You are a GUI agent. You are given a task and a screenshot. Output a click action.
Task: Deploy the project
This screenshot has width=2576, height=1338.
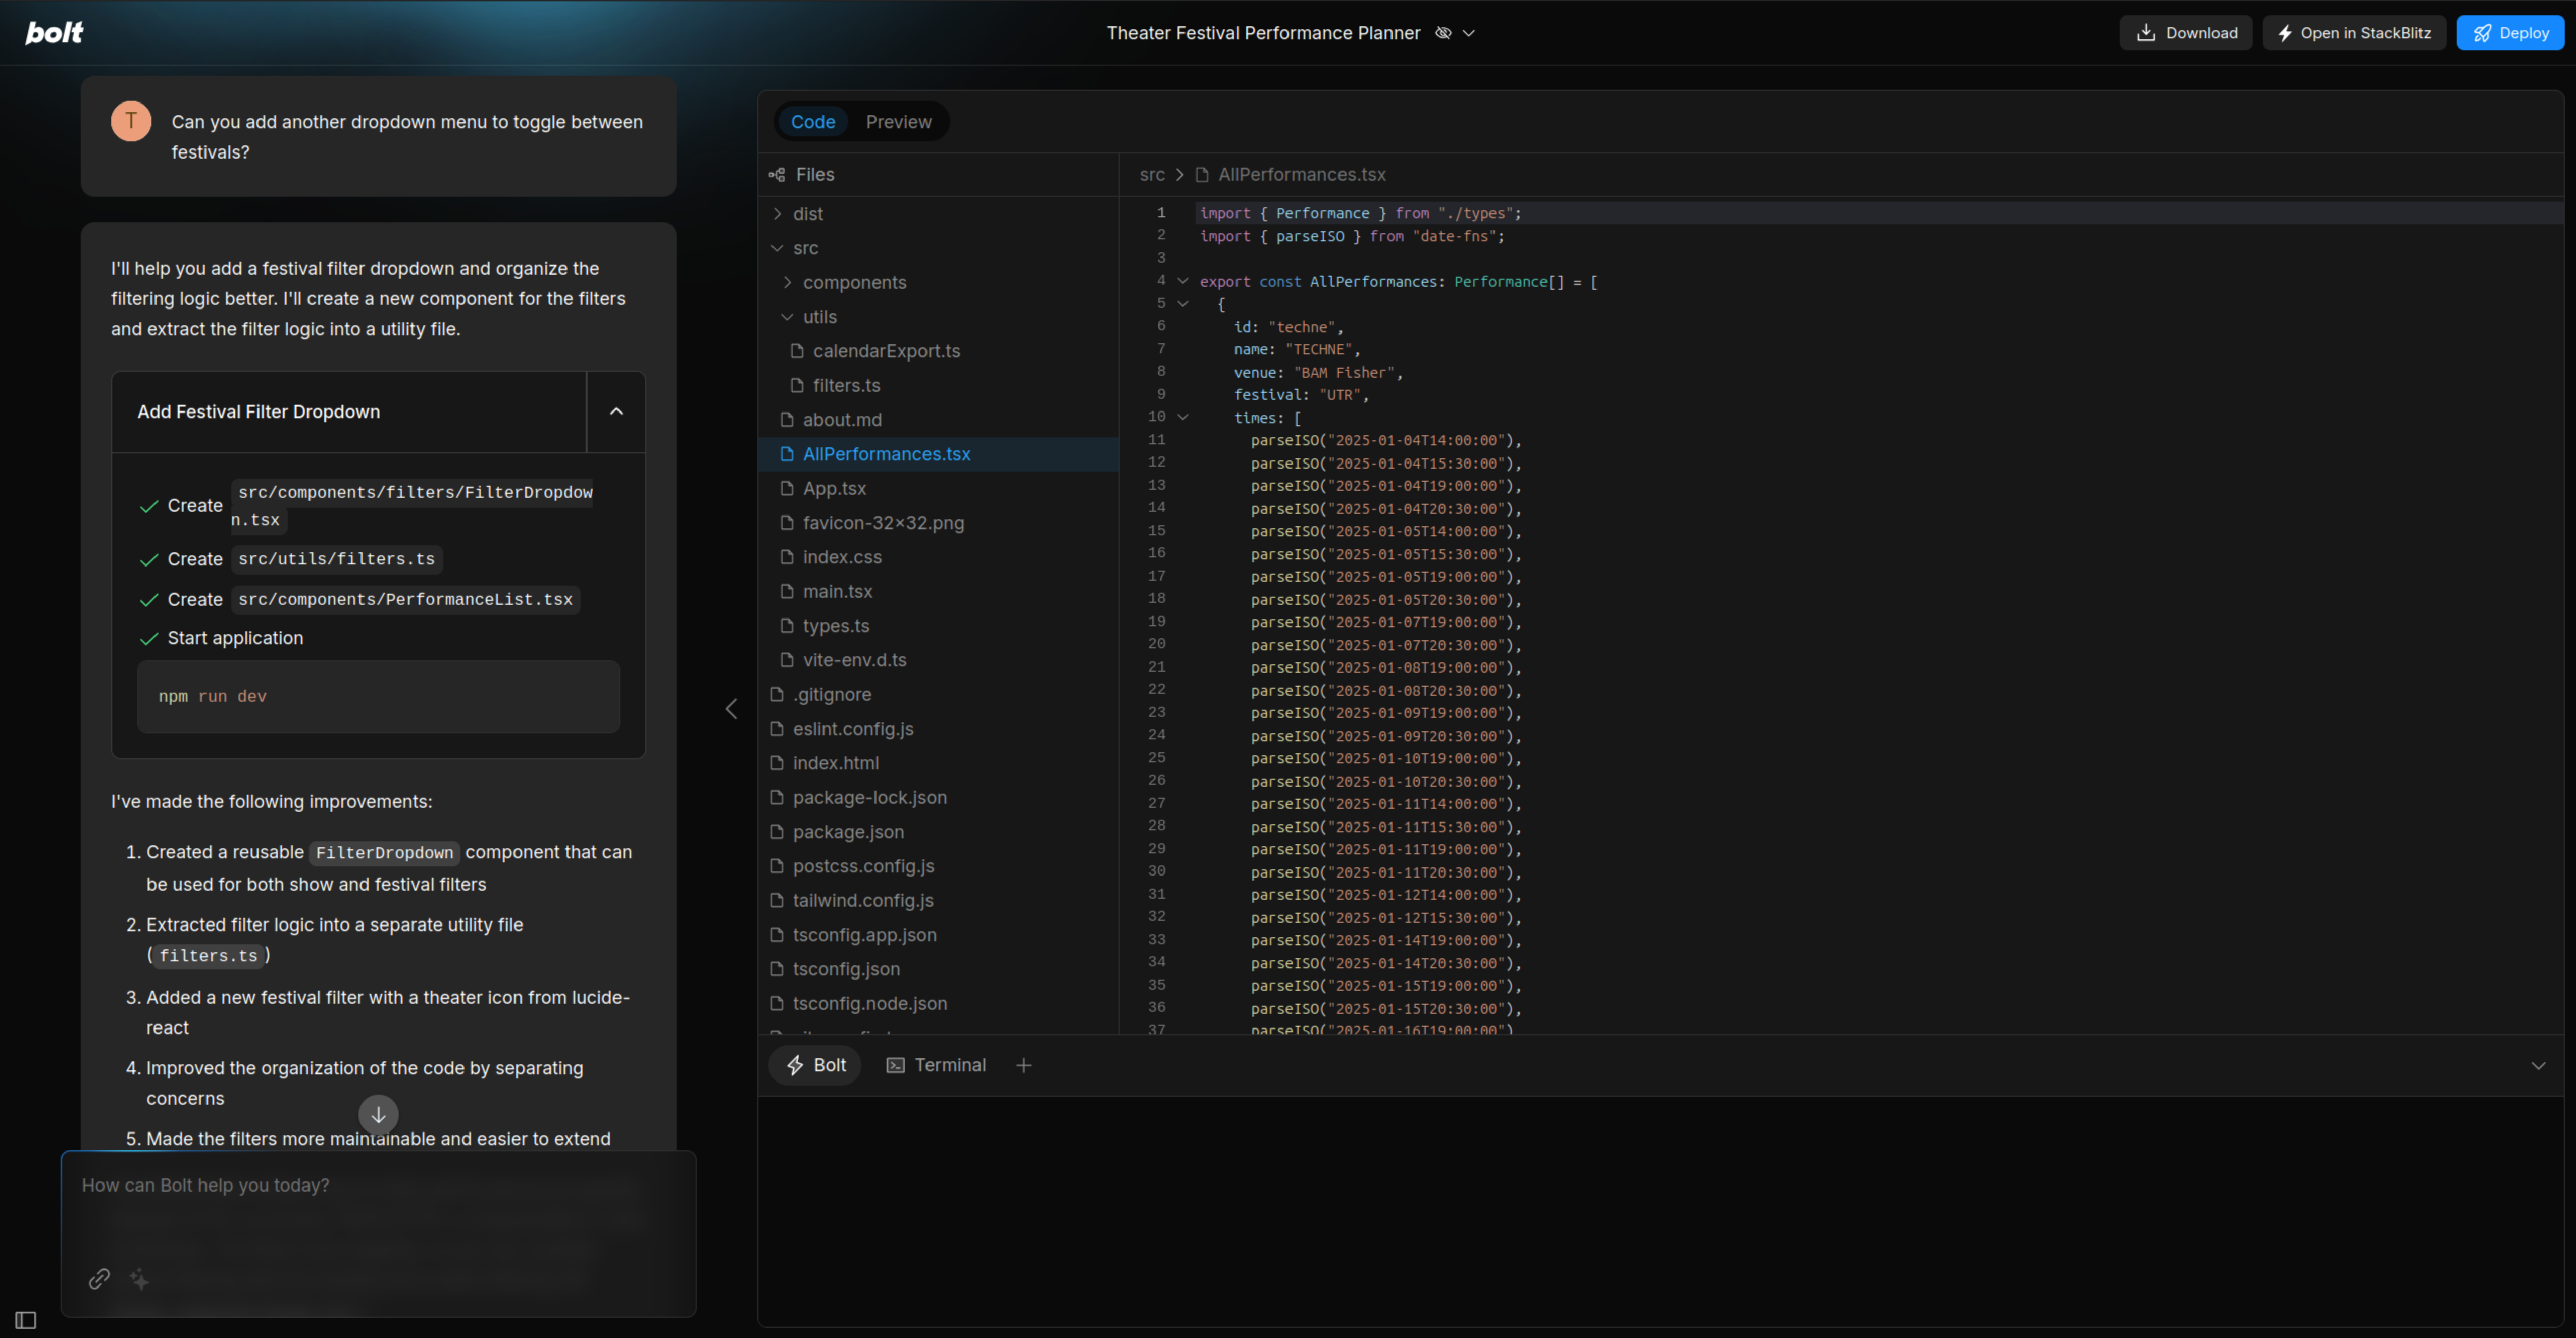[x=2510, y=33]
